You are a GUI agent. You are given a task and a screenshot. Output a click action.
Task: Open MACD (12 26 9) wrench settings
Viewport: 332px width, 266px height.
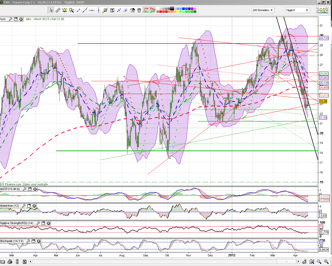click(x=25, y=189)
